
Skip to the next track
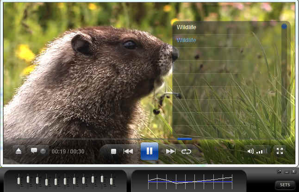171,151
